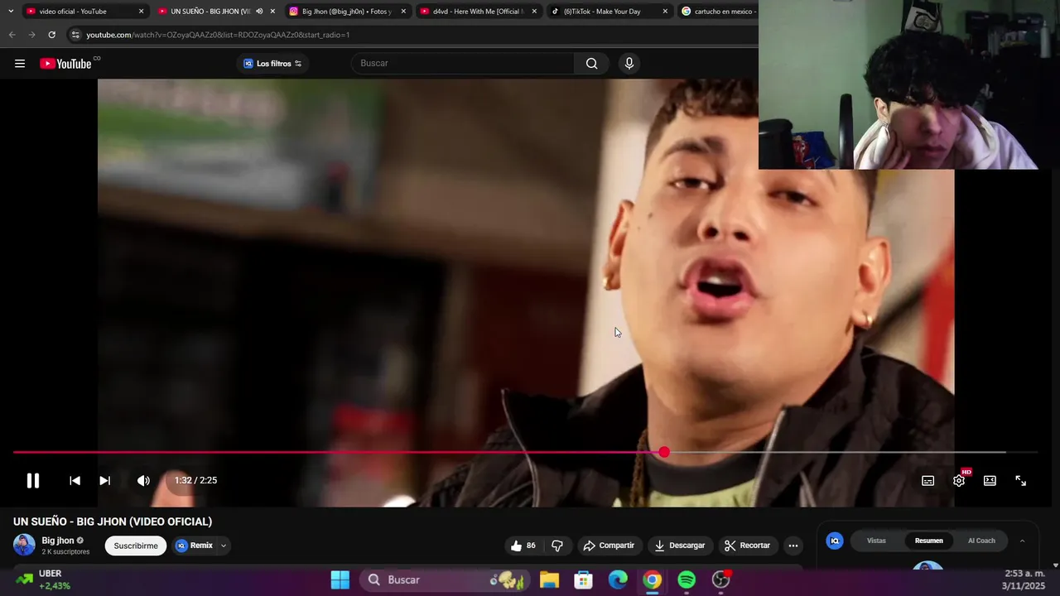Close the TikTok Make Your Day tab

coord(665,12)
